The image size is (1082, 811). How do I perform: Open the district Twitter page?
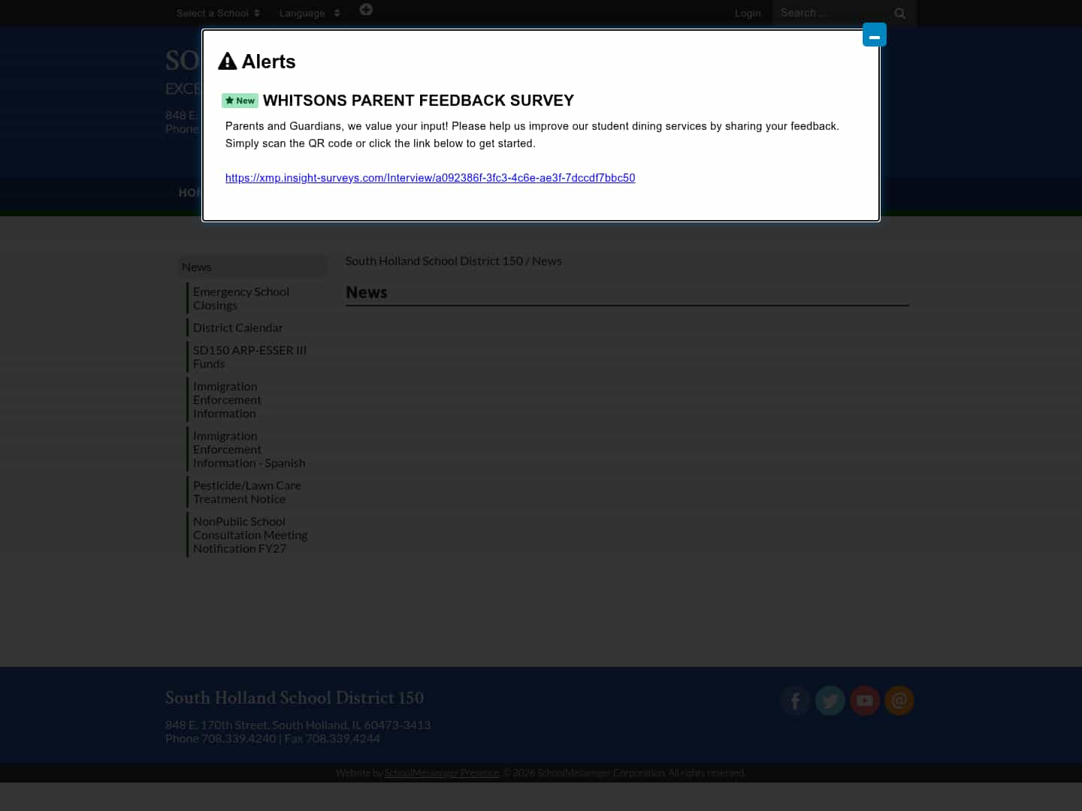830,700
